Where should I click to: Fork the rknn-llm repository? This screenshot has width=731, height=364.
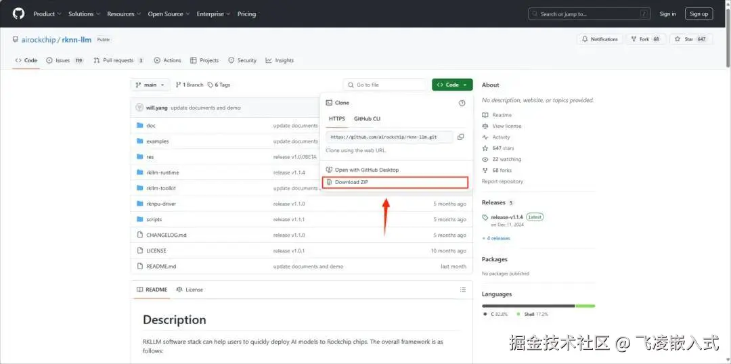tap(645, 39)
